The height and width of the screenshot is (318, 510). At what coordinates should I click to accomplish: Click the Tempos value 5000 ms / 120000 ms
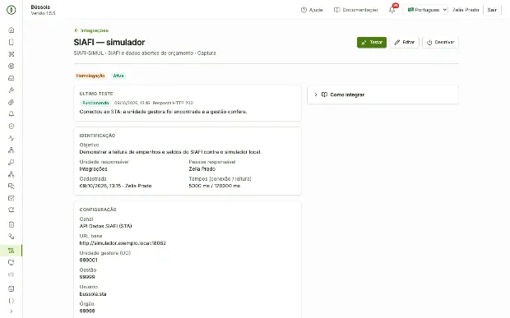tap(215, 186)
